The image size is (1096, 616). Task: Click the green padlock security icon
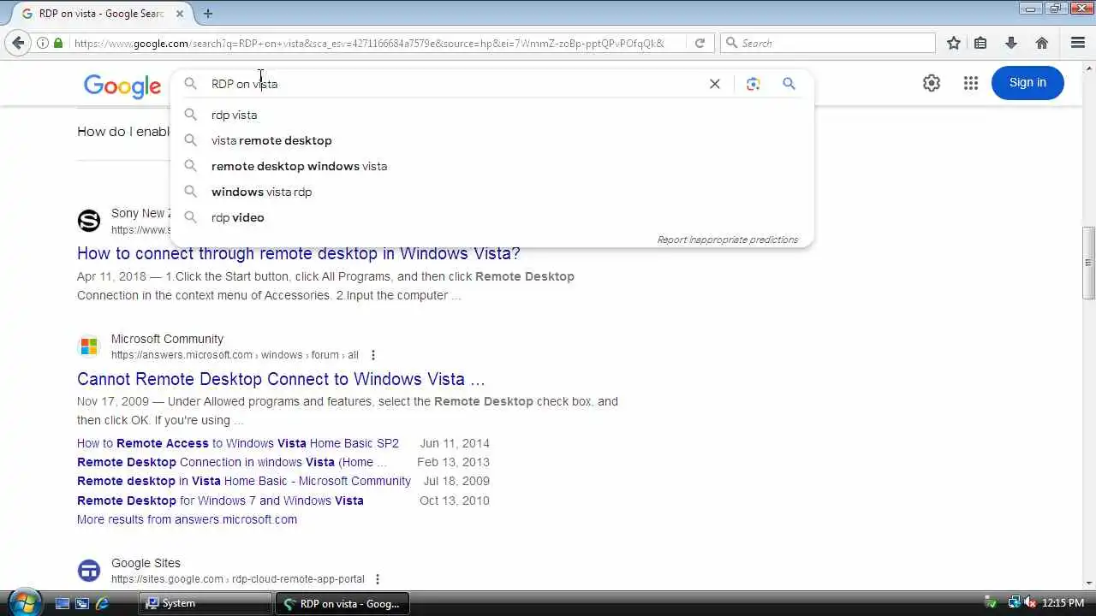coord(58,43)
